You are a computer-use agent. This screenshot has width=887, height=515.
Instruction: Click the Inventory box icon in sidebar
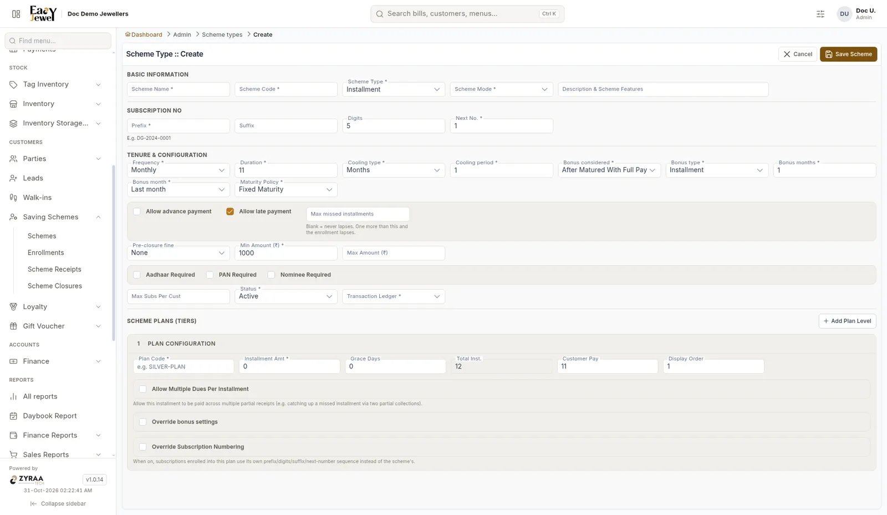[13, 104]
